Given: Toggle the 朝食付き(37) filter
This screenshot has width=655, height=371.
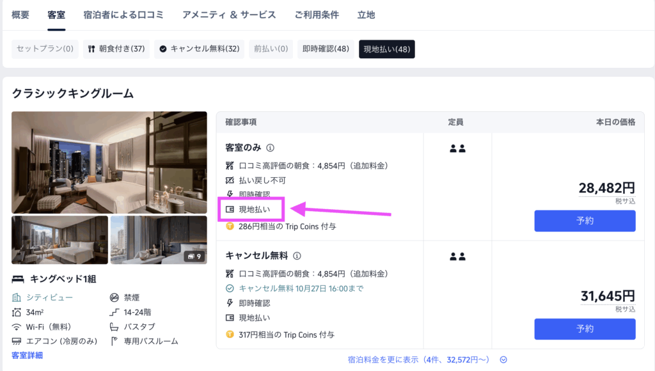Looking at the screenshot, I should point(116,49).
